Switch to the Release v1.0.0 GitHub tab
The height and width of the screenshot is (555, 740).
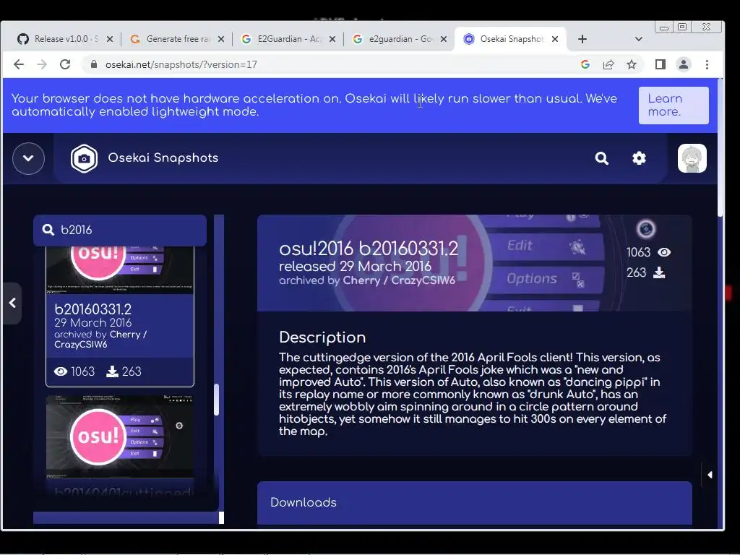[59, 39]
